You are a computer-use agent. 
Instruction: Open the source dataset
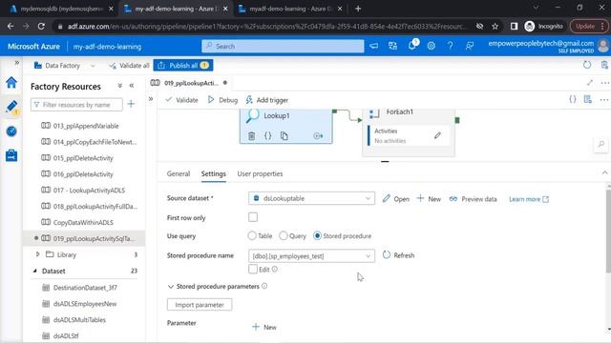point(396,199)
